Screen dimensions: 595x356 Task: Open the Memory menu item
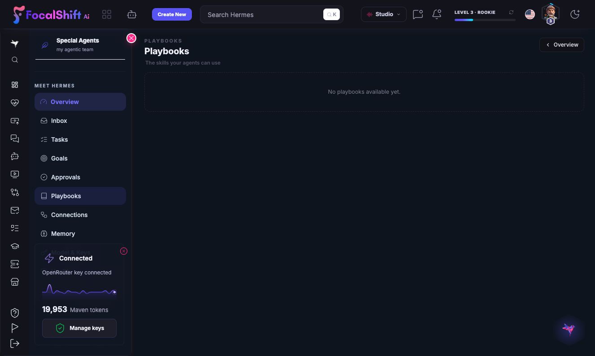click(x=80, y=234)
